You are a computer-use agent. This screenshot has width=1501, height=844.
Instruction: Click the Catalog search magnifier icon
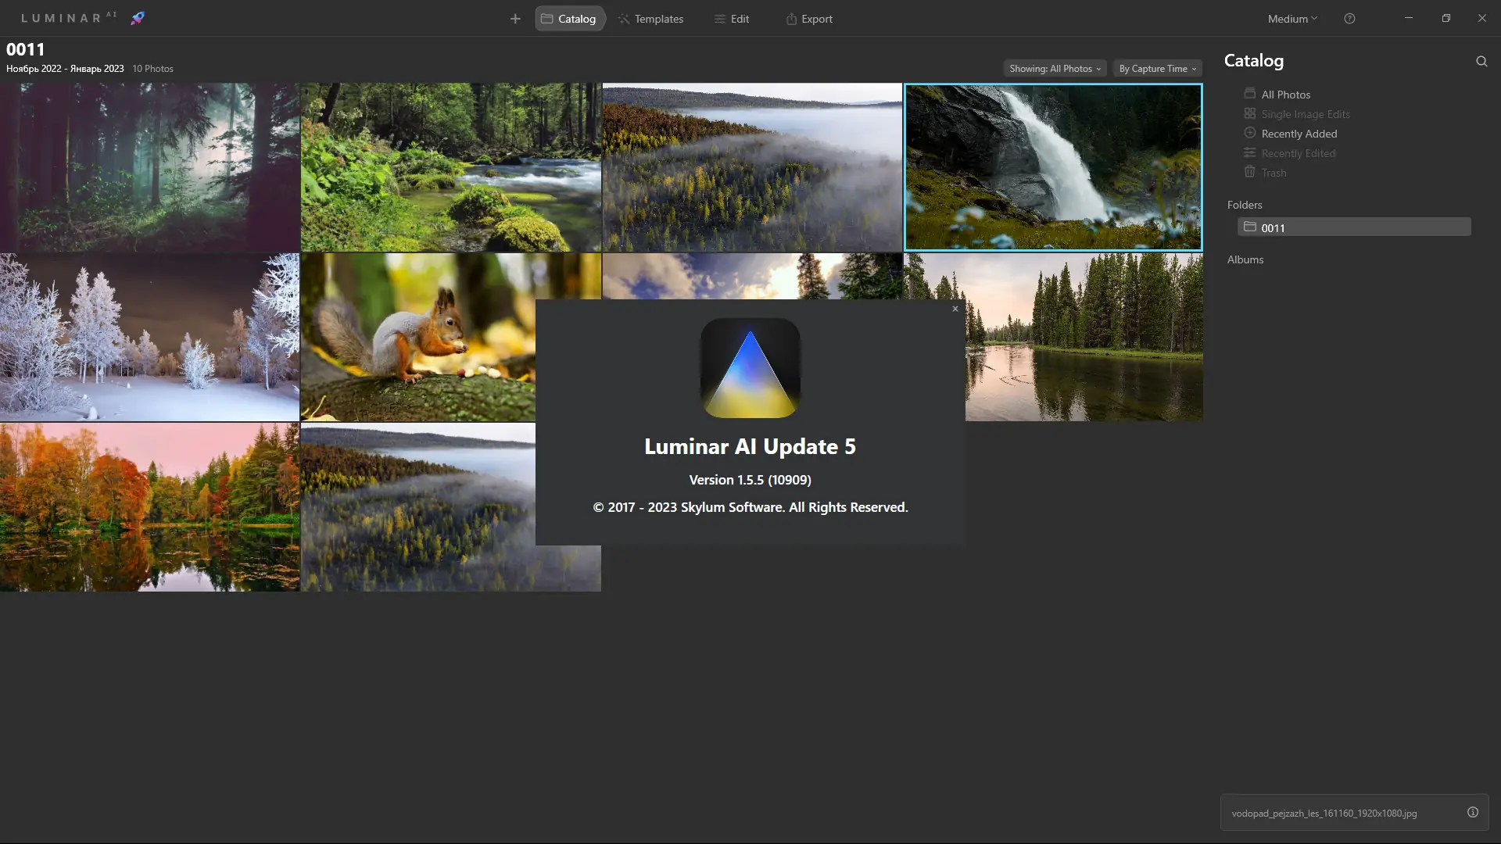tap(1481, 61)
